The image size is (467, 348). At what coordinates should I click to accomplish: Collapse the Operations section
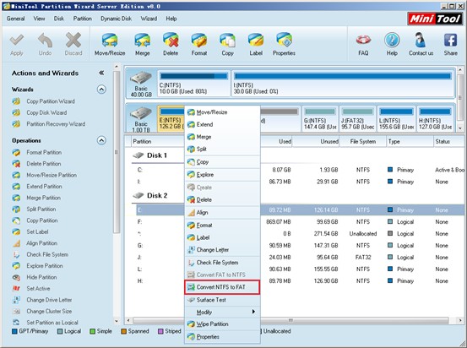101,140
